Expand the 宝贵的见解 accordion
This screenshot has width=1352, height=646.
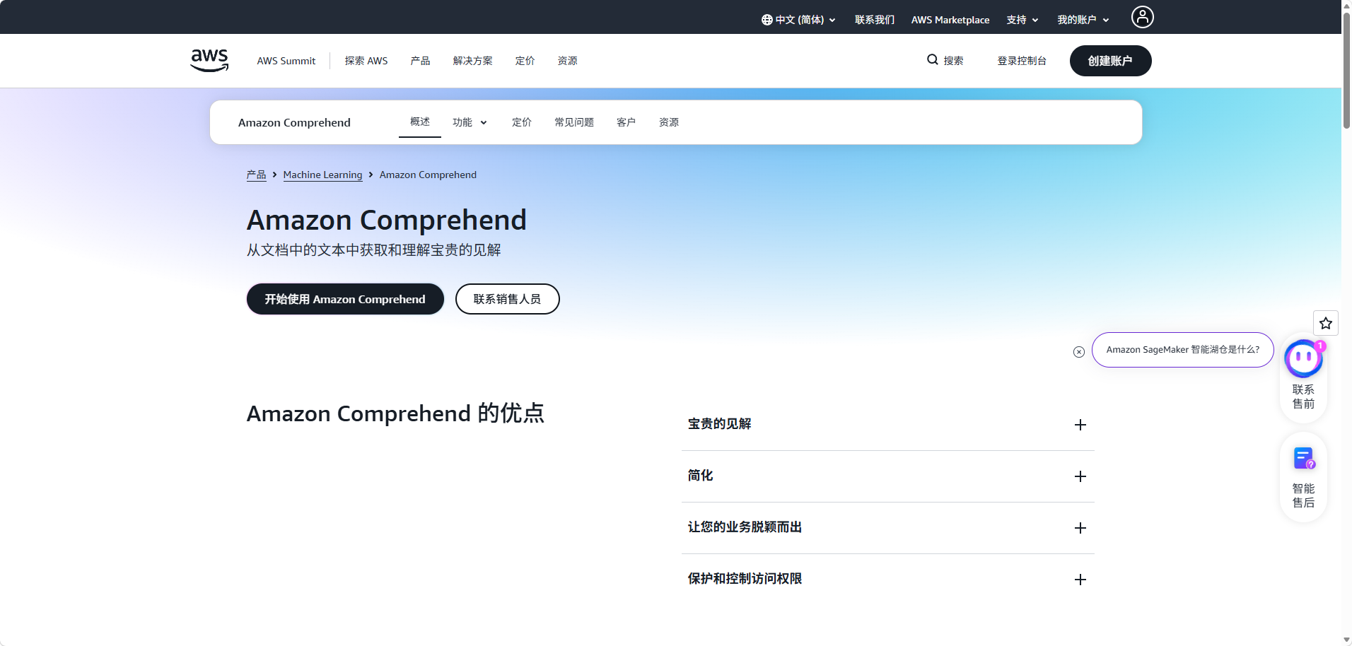point(887,424)
